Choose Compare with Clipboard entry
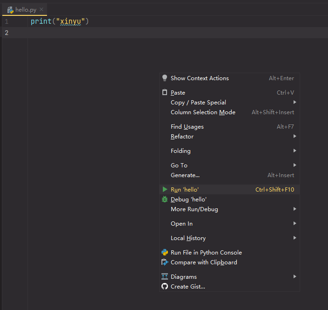The width and height of the screenshot is (328, 310). pos(230,262)
